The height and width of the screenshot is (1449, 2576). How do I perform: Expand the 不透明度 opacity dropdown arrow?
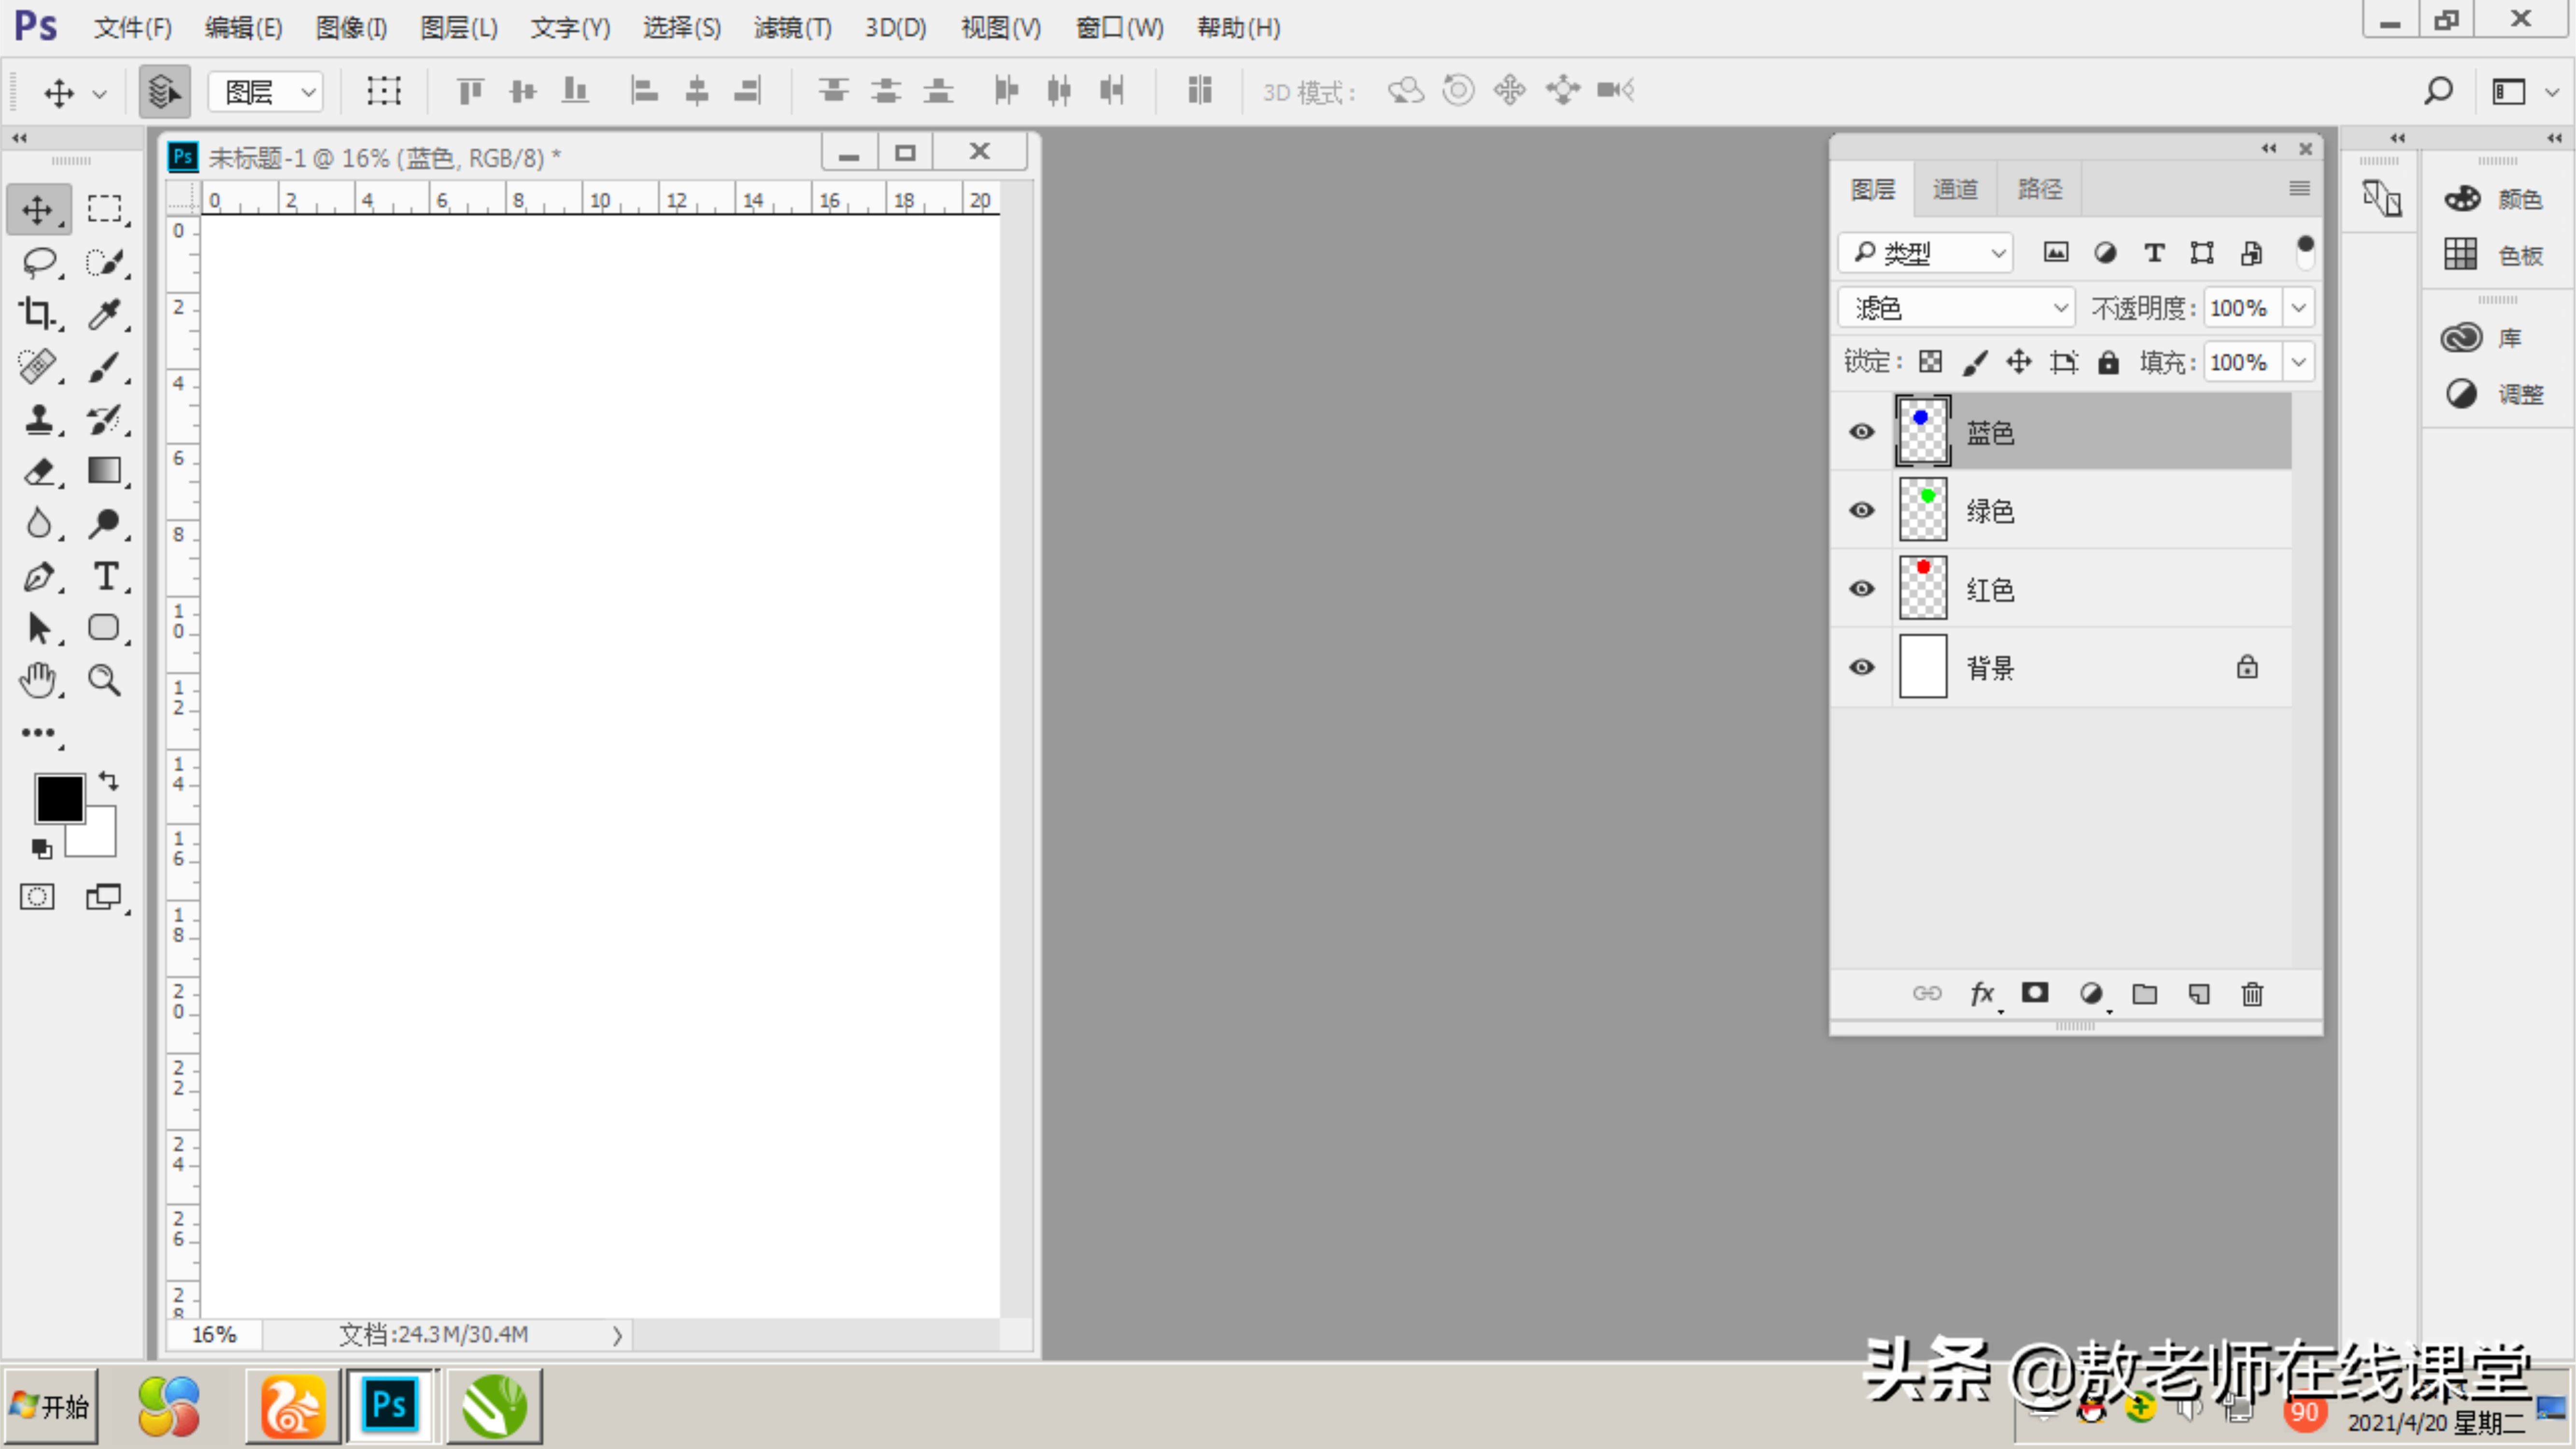(2299, 308)
